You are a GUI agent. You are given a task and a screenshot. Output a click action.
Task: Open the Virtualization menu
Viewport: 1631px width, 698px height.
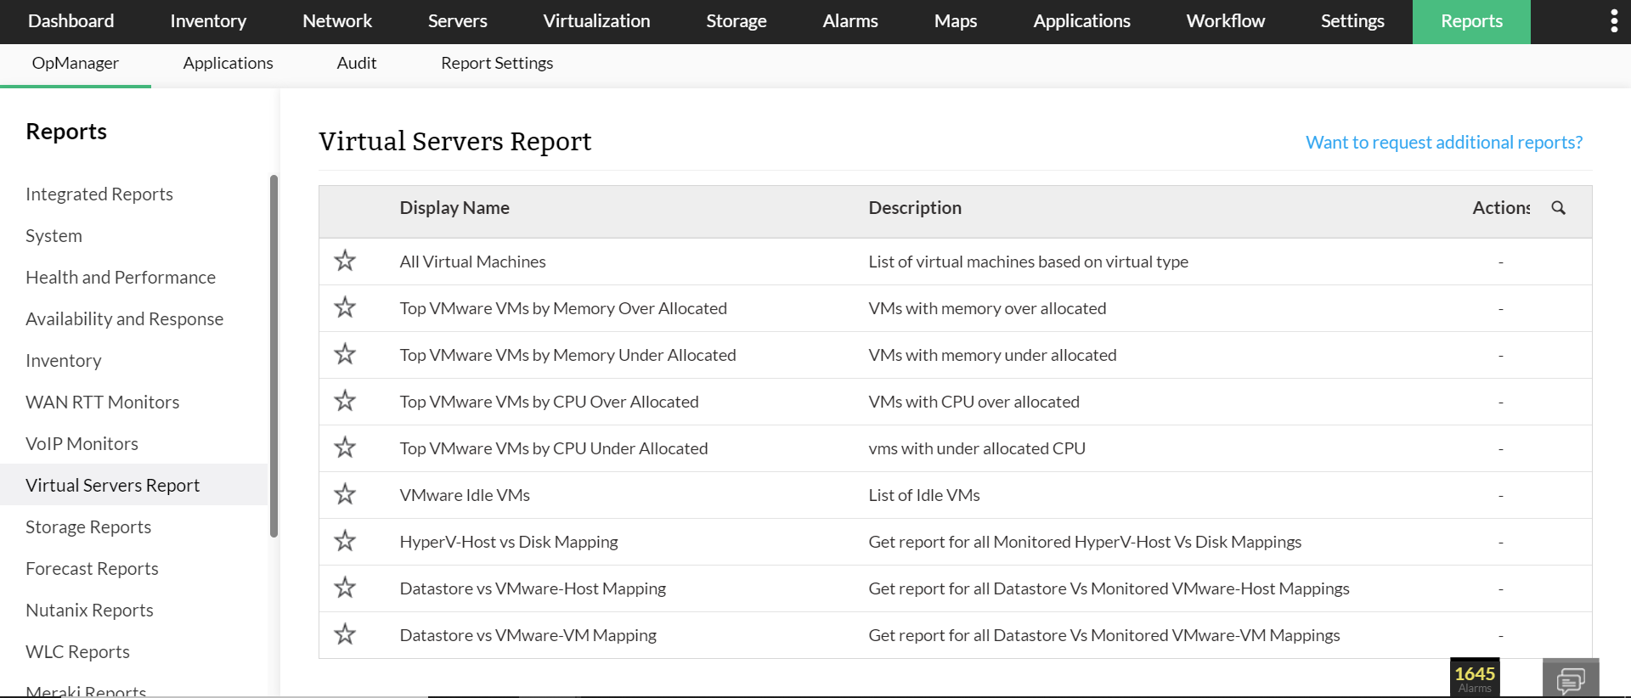pyautogui.click(x=596, y=21)
